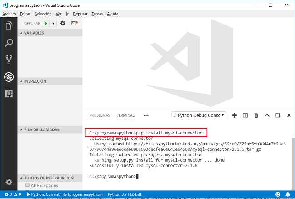This screenshot has height=199, width=295.
Task: Select the Debug view bug icon
Action: pos(9,77)
